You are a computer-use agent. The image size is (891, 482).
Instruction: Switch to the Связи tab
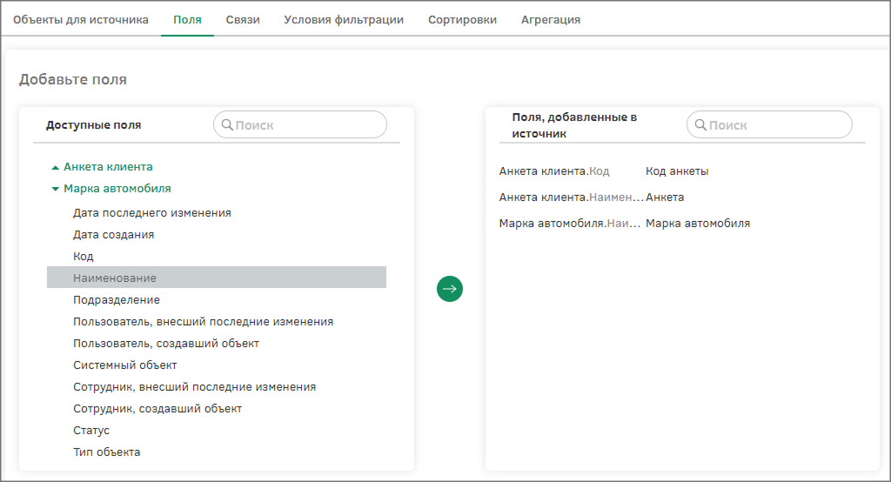(243, 19)
